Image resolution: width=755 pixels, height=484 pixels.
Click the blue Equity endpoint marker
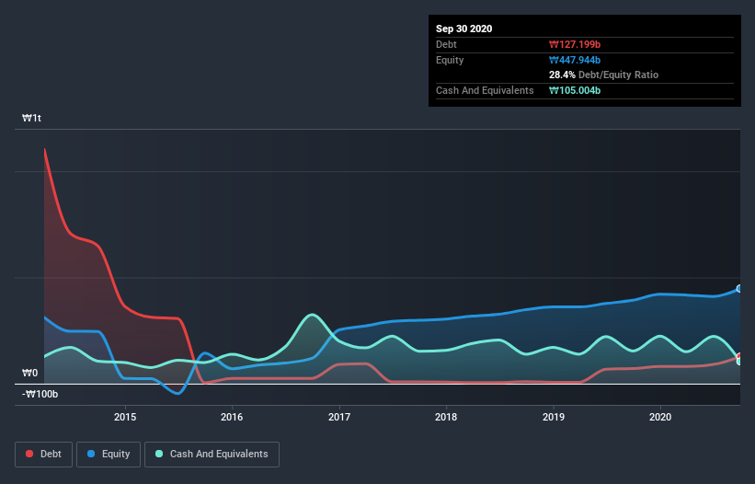point(739,289)
